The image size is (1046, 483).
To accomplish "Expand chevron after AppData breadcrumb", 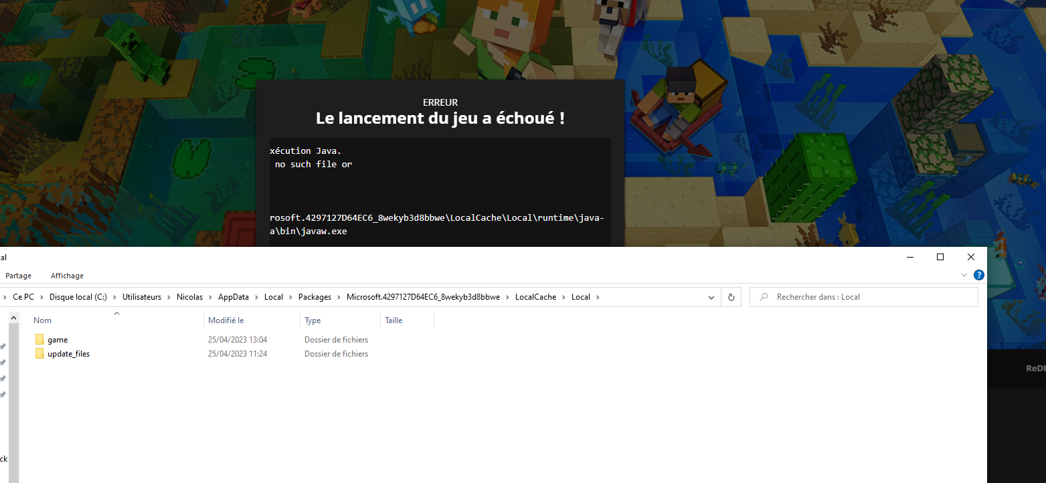I will [256, 297].
